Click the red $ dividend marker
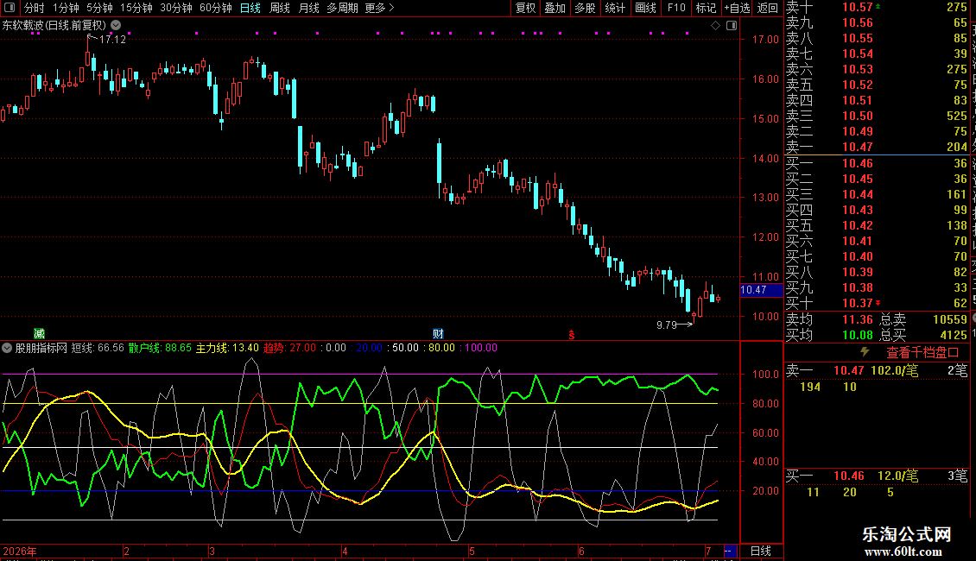The image size is (976, 561). point(572,335)
